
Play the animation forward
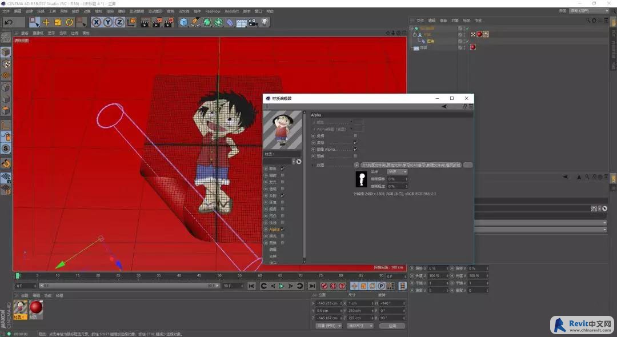(281, 286)
